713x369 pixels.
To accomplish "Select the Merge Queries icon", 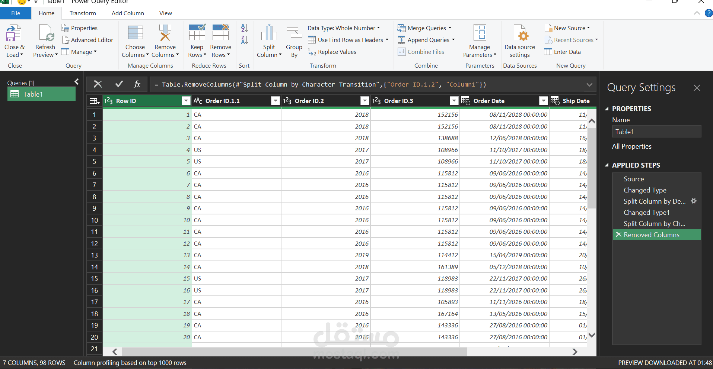I will [401, 27].
